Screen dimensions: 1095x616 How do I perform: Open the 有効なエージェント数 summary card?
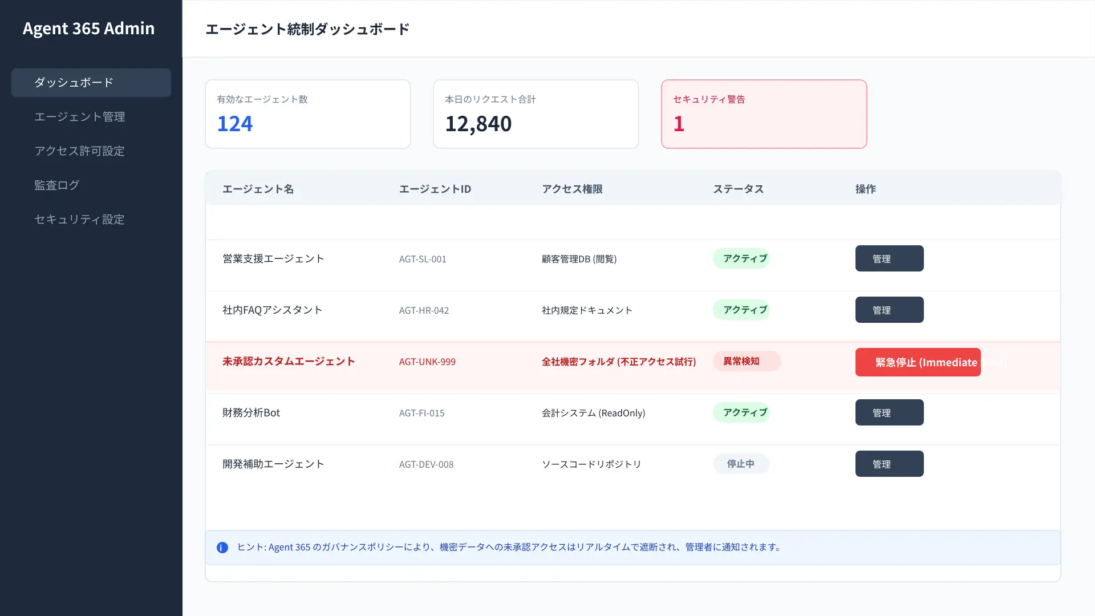coord(308,114)
